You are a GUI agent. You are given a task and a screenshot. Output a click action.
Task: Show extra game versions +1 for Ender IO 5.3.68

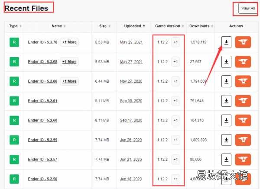click(175, 62)
